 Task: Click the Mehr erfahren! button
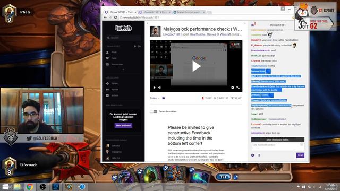(123, 126)
